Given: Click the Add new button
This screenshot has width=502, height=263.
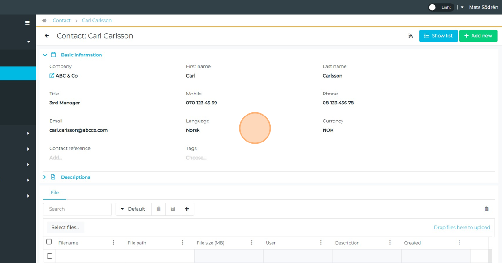Looking at the screenshot, I should click(x=478, y=36).
